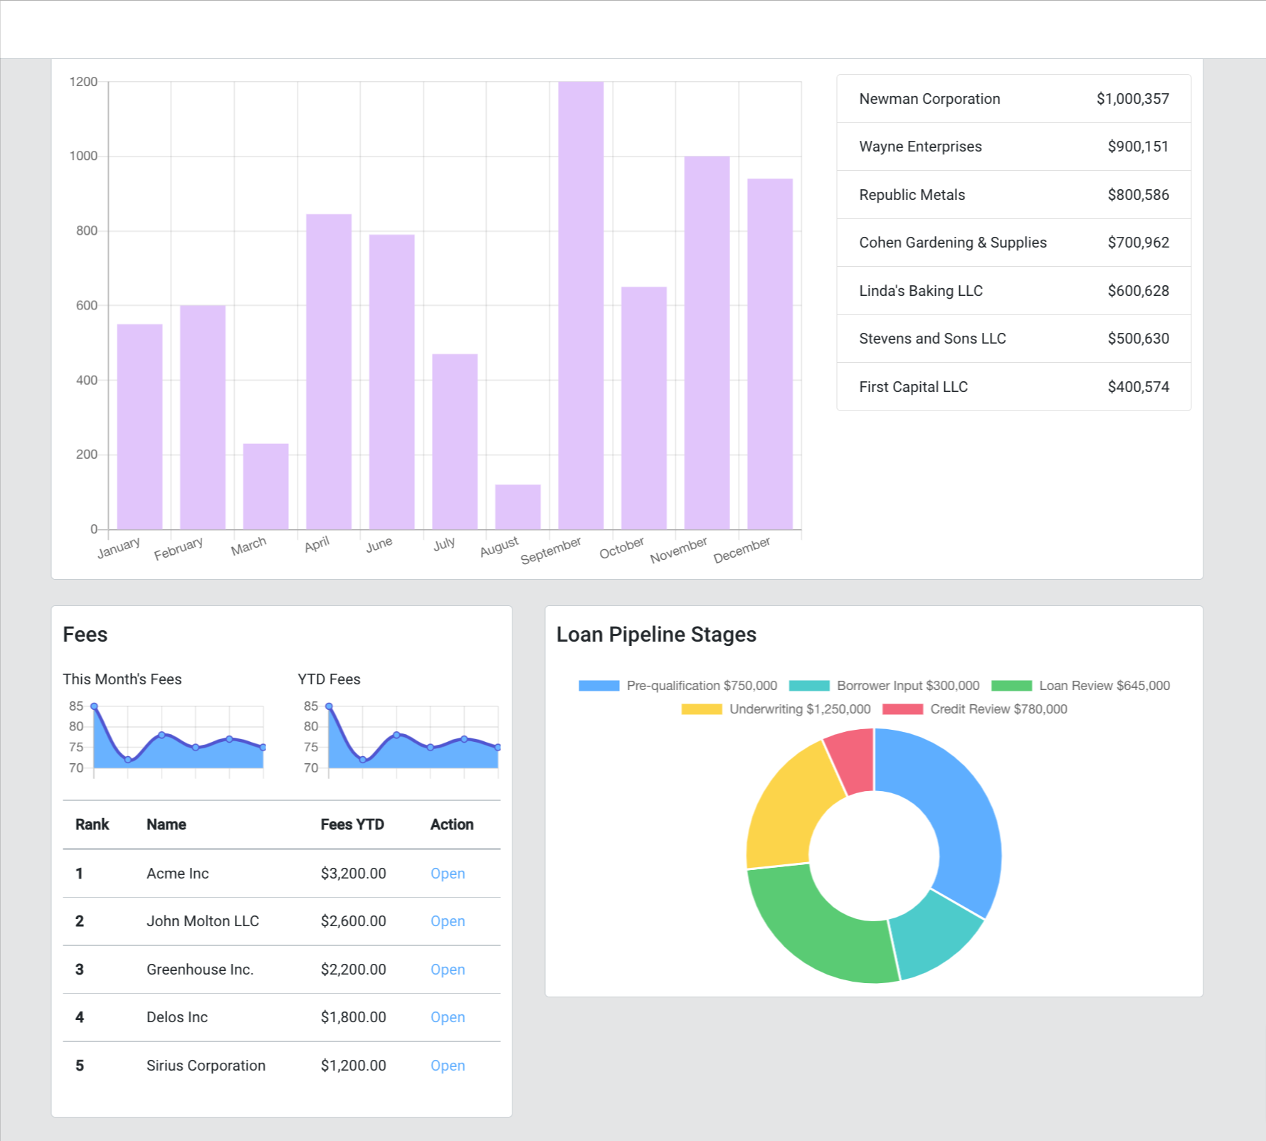Click Cohen Gardening & Supplies row
This screenshot has width=1266, height=1141.
(1013, 243)
